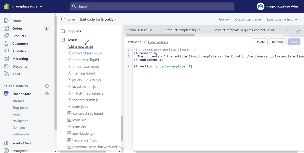Screen dimensions: 304x153
Task: Click the Shopify logo icon
Action: (x=7, y=6)
